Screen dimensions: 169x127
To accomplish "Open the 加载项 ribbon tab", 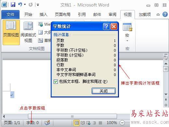I will [x=145, y=15].
